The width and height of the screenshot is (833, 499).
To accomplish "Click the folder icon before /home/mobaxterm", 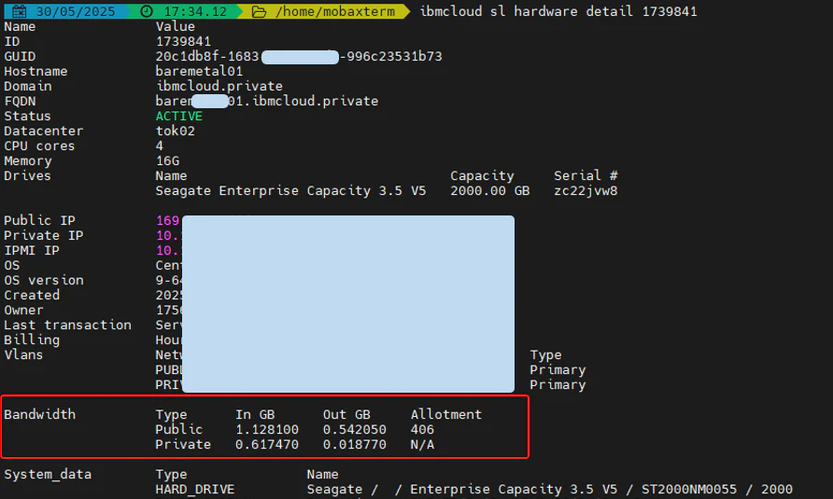I will tap(259, 12).
